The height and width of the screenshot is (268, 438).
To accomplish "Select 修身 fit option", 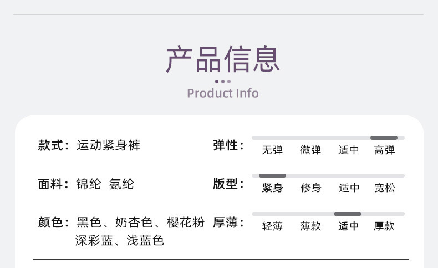I will click(x=310, y=188).
